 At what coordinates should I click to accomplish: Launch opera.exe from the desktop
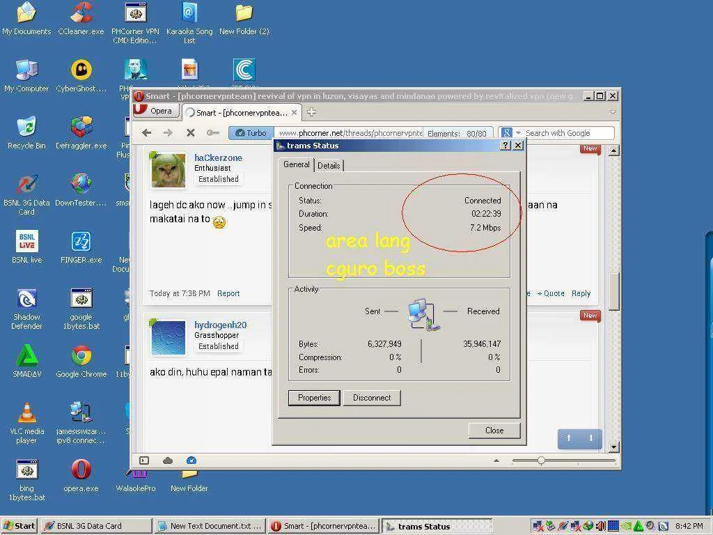81,475
